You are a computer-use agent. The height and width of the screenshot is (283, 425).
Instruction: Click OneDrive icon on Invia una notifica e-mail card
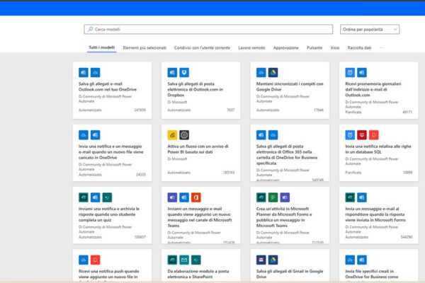[83, 135]
